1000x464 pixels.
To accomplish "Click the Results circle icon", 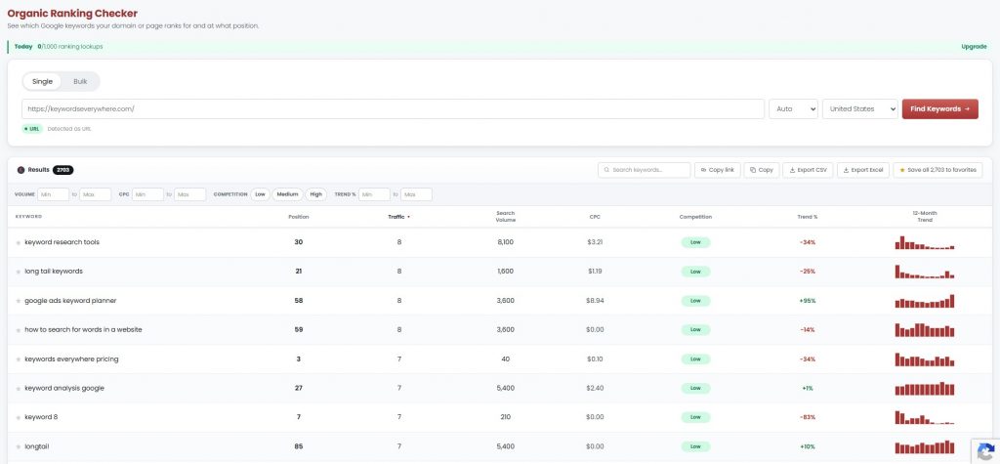I will tap(21, 170).
